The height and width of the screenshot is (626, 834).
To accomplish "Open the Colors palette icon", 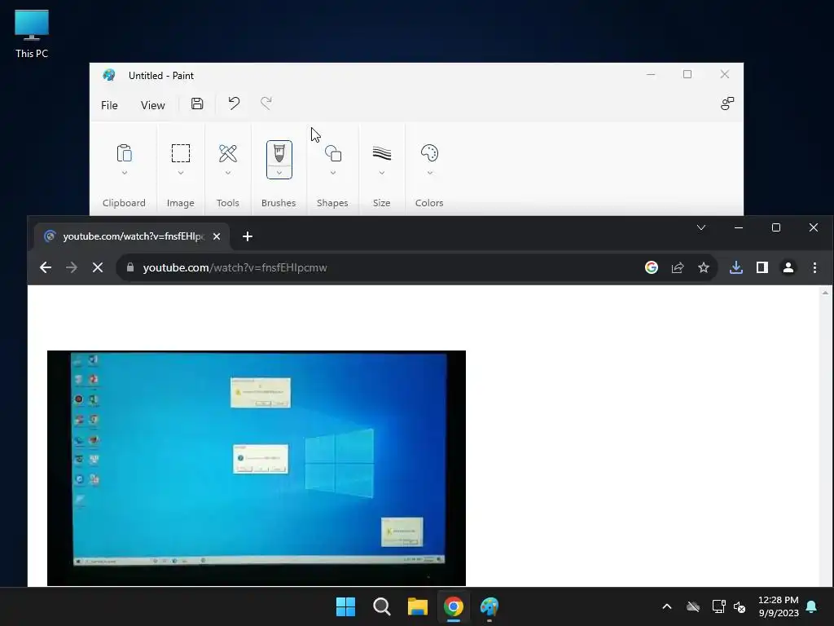I will point(429,153).
